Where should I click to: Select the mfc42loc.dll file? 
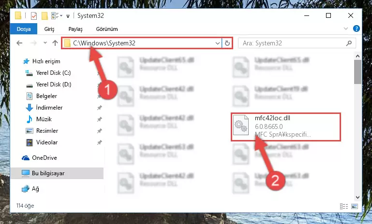pos(286,127)
